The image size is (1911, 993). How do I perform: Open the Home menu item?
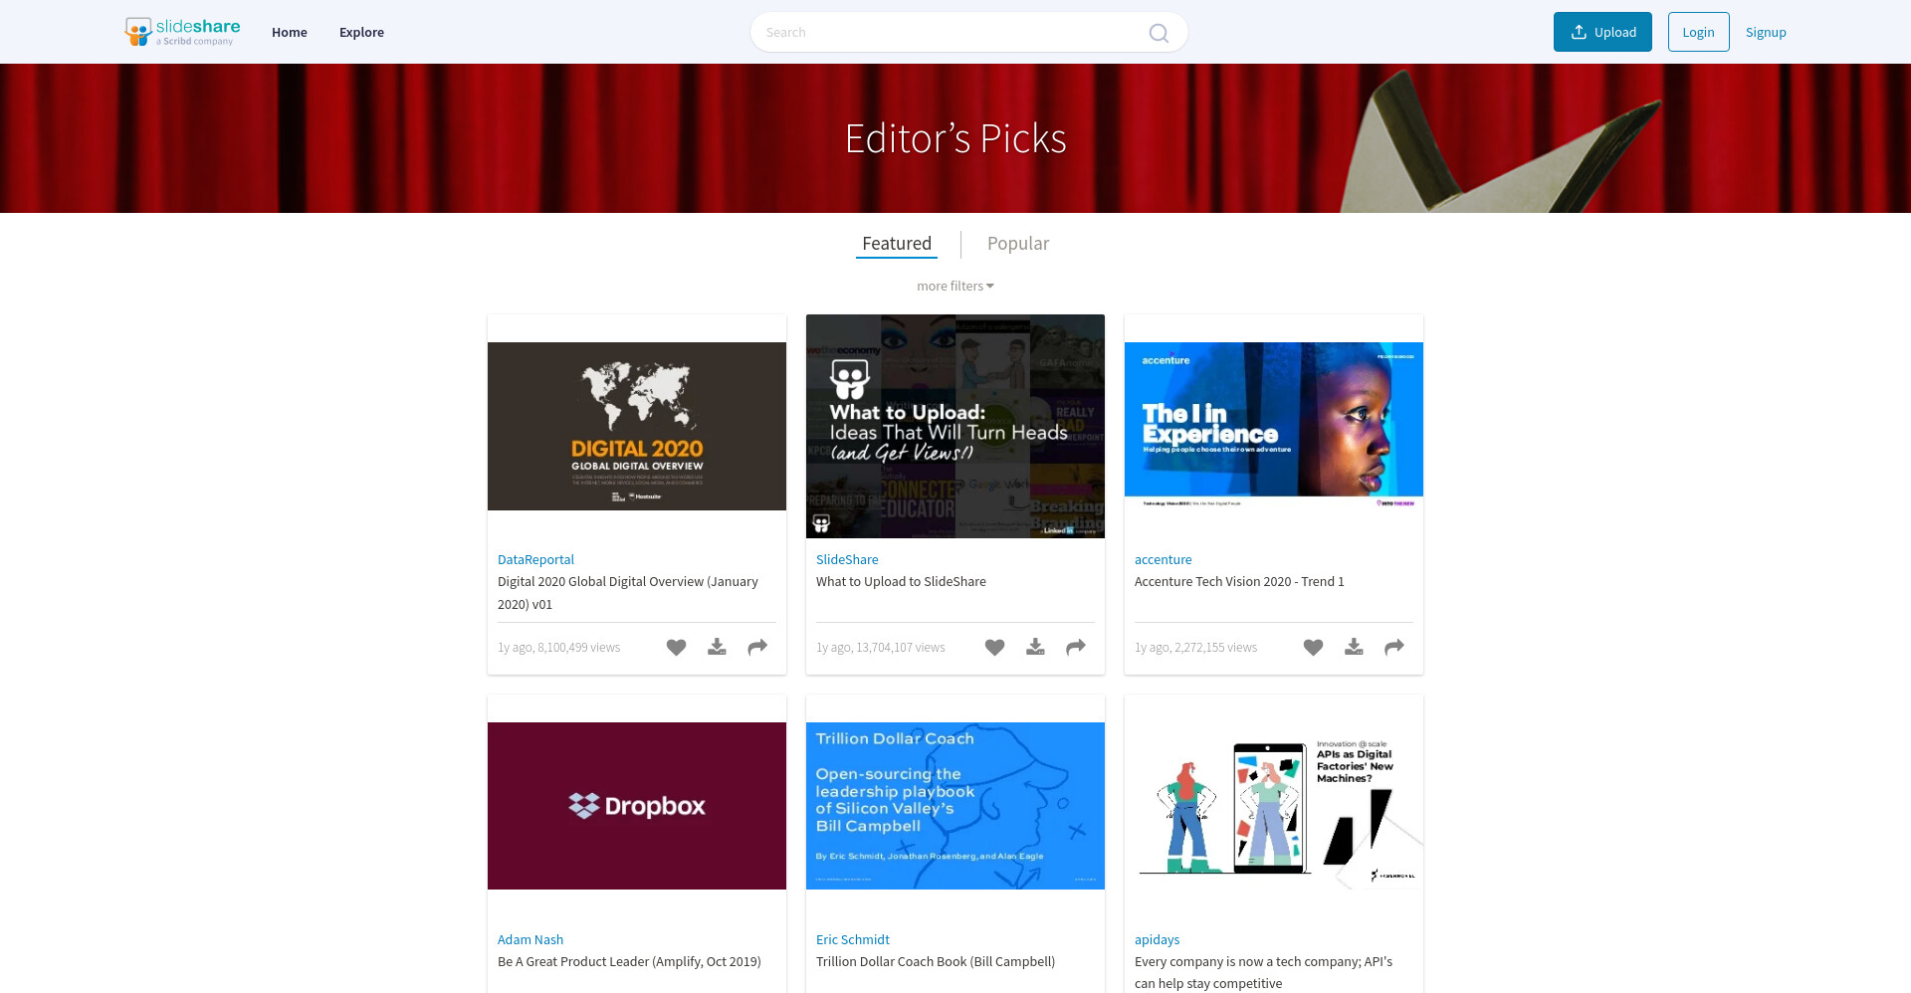click(290, 32)
